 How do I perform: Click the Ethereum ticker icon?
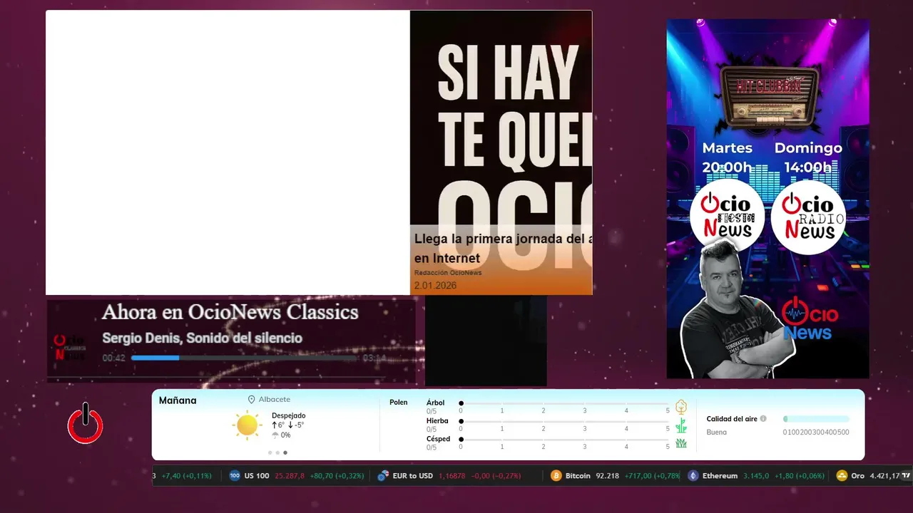click(x=693, y=476)
